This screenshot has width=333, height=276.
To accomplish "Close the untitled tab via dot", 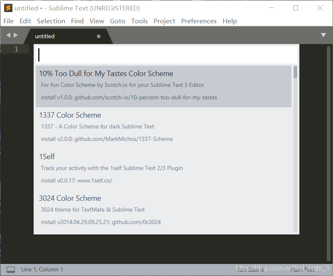I will pyautogui.click(x=98, y=36).
